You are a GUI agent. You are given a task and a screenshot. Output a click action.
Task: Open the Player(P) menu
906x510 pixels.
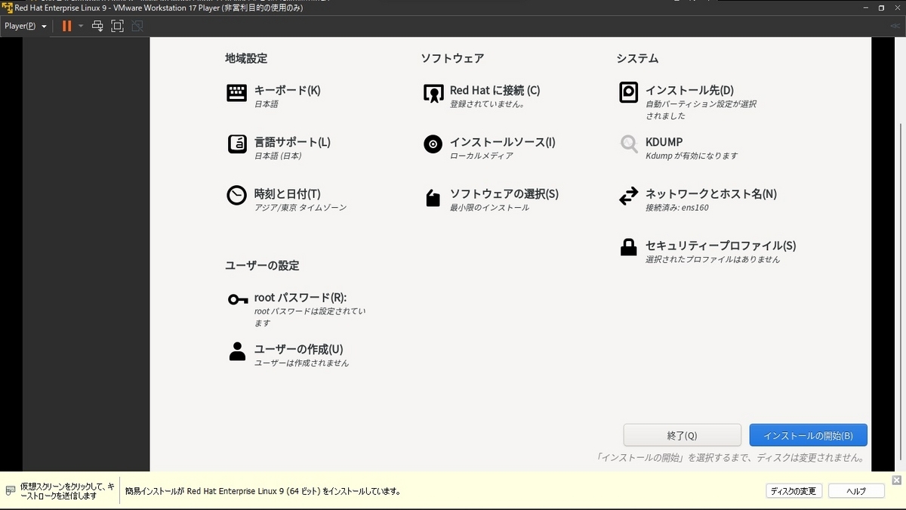25,26
